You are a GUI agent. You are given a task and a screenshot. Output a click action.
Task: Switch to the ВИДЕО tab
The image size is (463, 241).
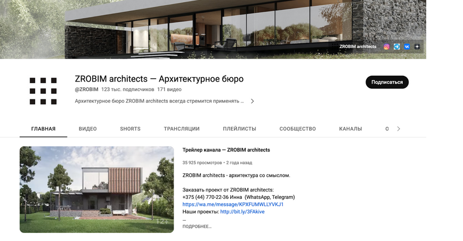pos(88,129)
